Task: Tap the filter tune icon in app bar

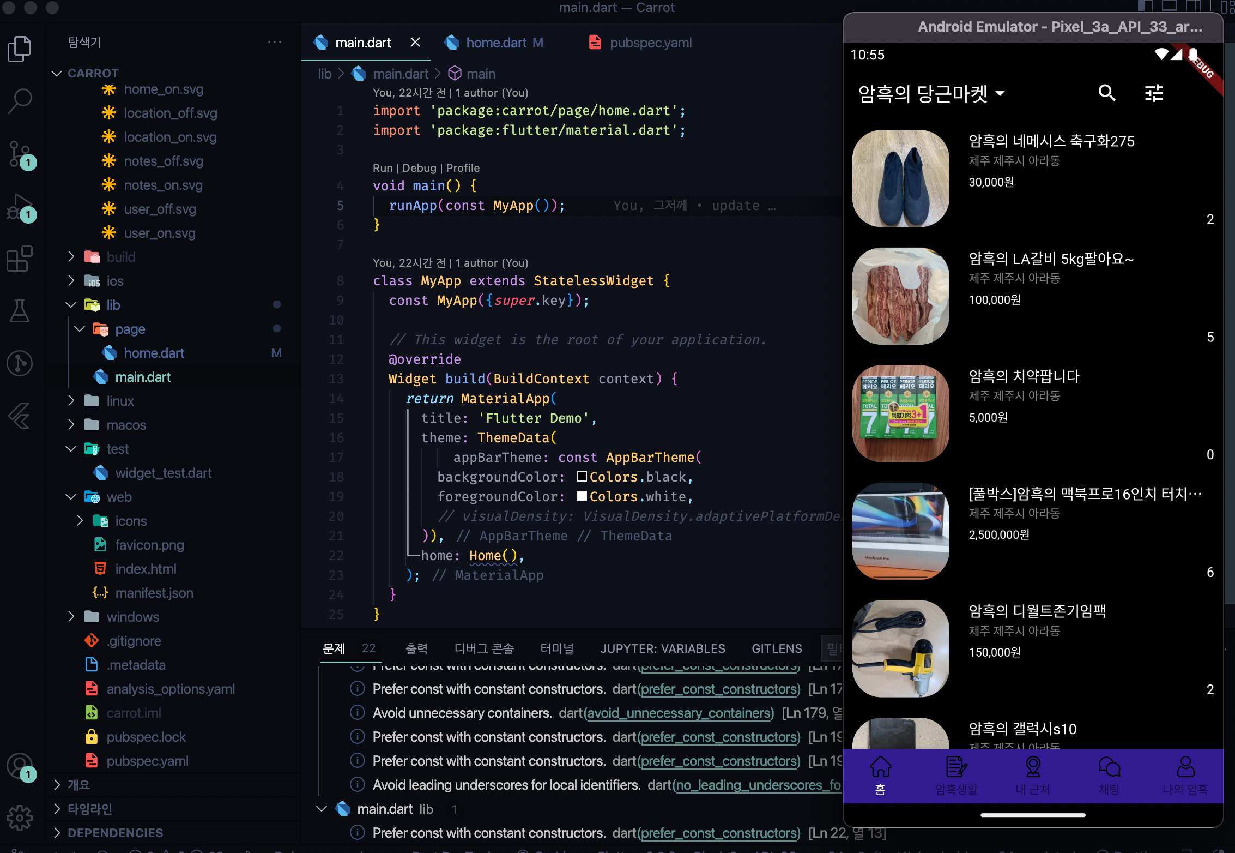Action: pos(1154,93)
